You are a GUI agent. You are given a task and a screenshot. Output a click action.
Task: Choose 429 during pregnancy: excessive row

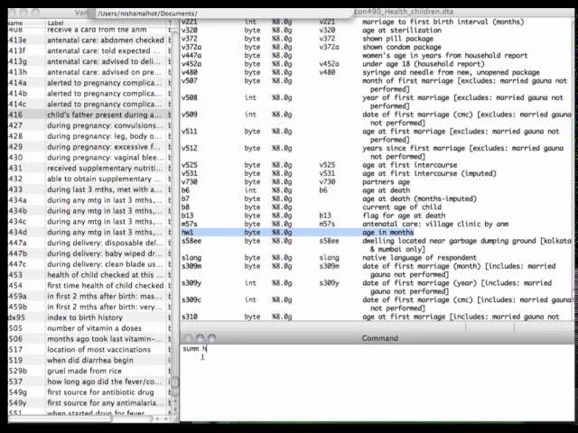click(x=89, y=147)
